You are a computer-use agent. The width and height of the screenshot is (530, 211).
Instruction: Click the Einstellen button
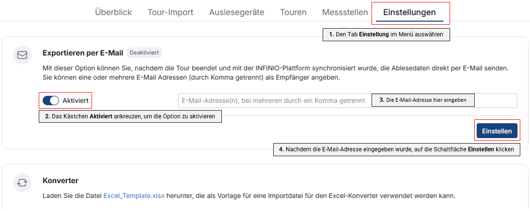pyautogui.click(x=497, y=131)
